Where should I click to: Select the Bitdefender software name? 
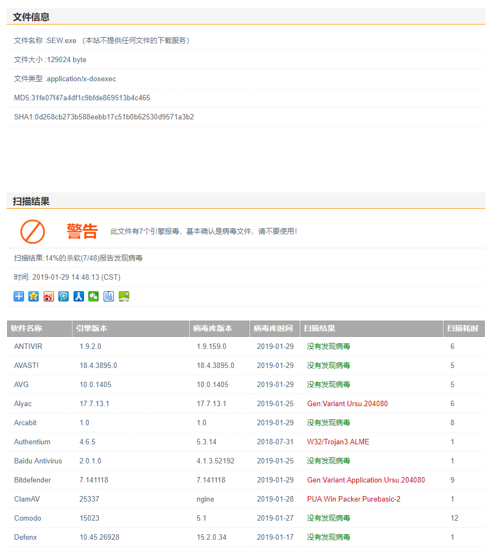point(33,480)
